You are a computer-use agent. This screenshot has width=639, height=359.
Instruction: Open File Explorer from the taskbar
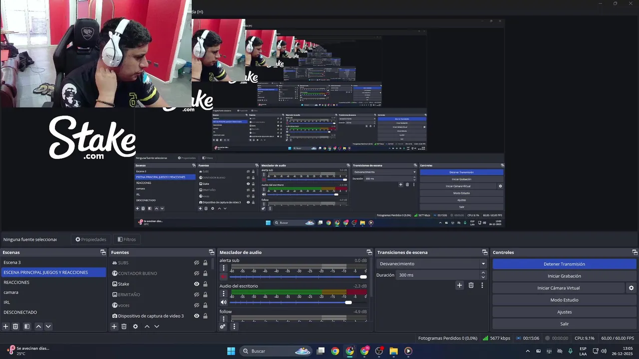click(393, 351)
